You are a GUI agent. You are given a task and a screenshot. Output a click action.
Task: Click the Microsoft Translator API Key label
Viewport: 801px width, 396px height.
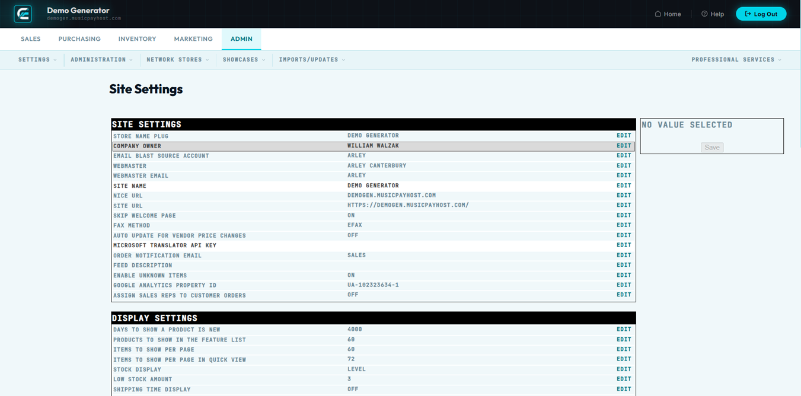165,245
